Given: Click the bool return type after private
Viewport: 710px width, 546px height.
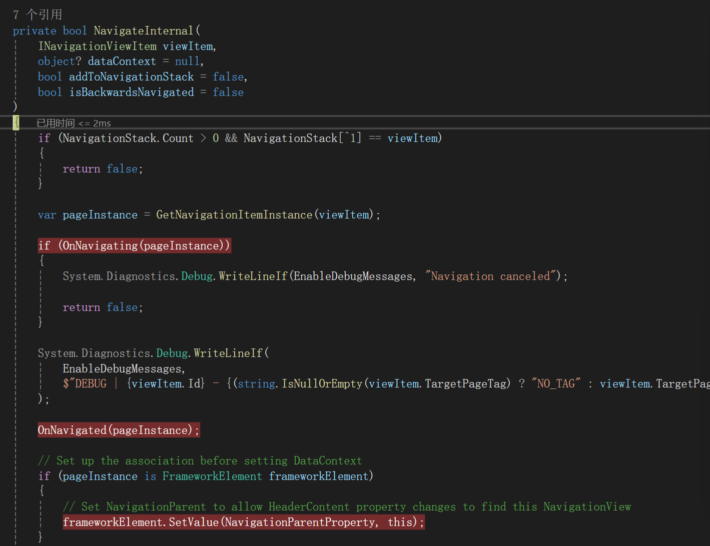Looking at the screenshot, I should 75,31.
